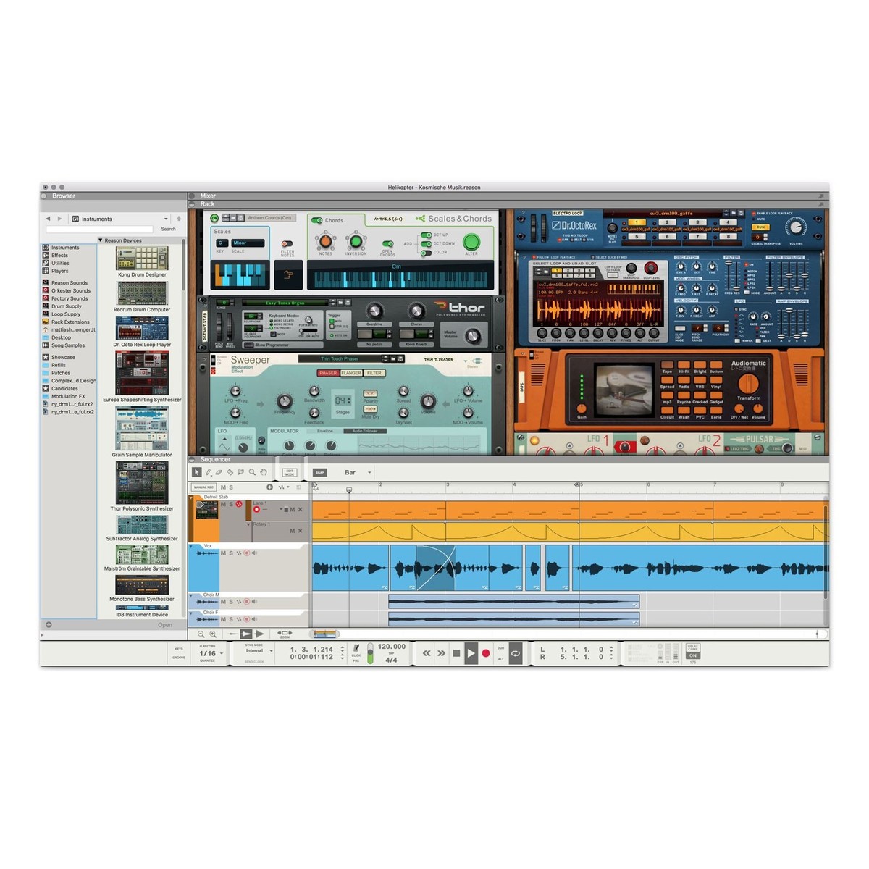Select the Pencil tool in Sequencer toolbar
The width and height of the screenshot is (869, 869).
[209, 472]
